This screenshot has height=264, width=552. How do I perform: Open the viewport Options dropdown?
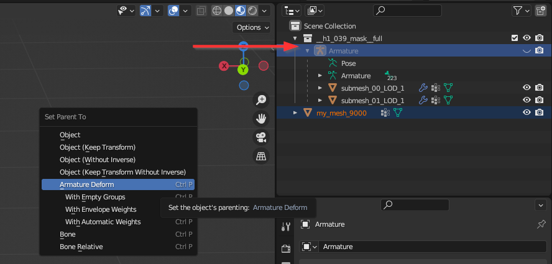pos(252,27)
